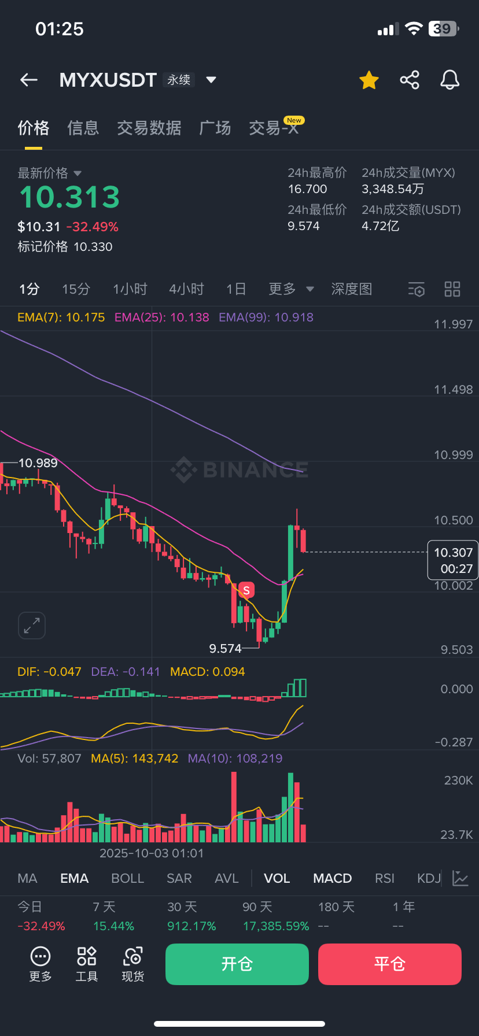Toggle the KDJ sub-indicator
The width and height of the screenshot is (479, 1036).
click(429, 878)
